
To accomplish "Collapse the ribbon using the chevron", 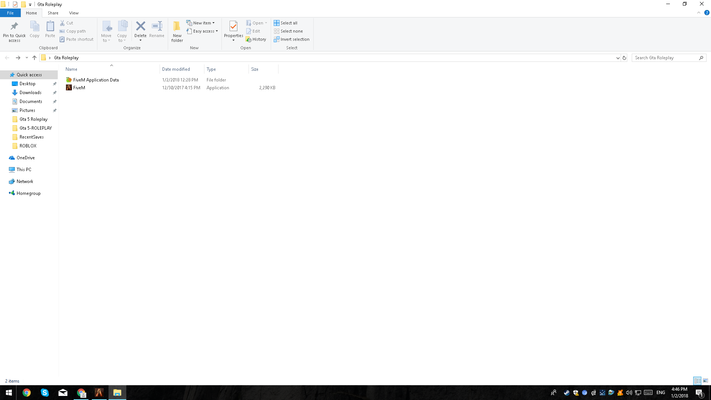I will point(699,13).
